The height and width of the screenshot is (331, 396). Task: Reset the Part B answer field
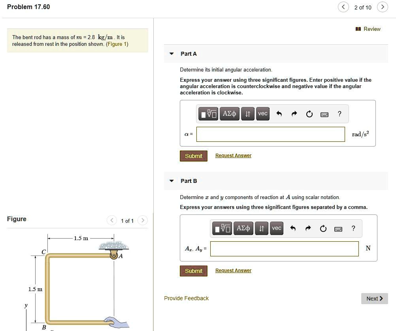323,228
